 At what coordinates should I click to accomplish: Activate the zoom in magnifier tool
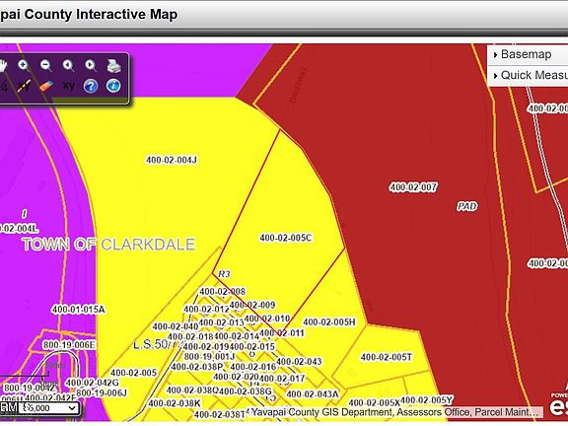coord(24,66)
